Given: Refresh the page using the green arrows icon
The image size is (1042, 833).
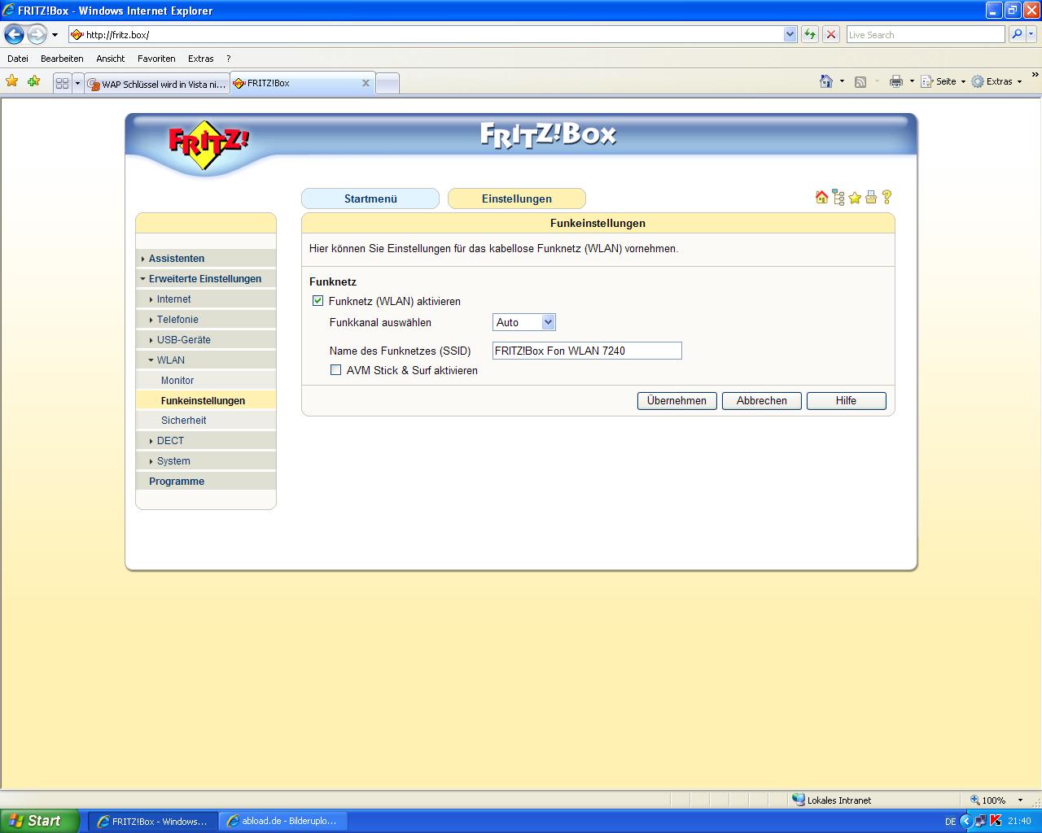Looking at the screenshot, I should coord(810,34).
